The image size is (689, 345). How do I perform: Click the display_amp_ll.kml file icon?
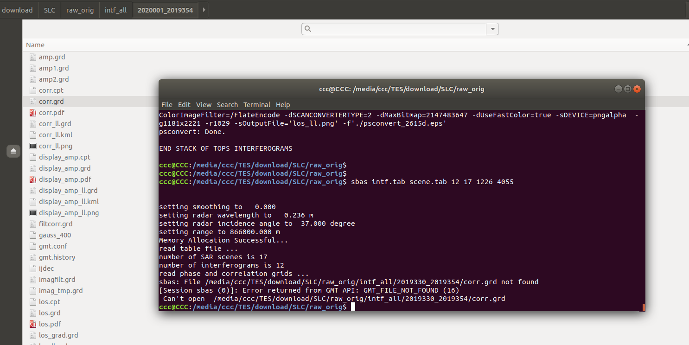32,202
